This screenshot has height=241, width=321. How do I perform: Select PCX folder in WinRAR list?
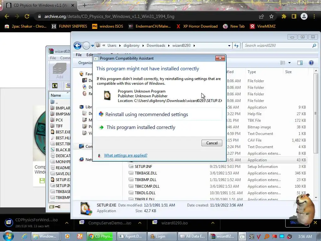[59, 120]
